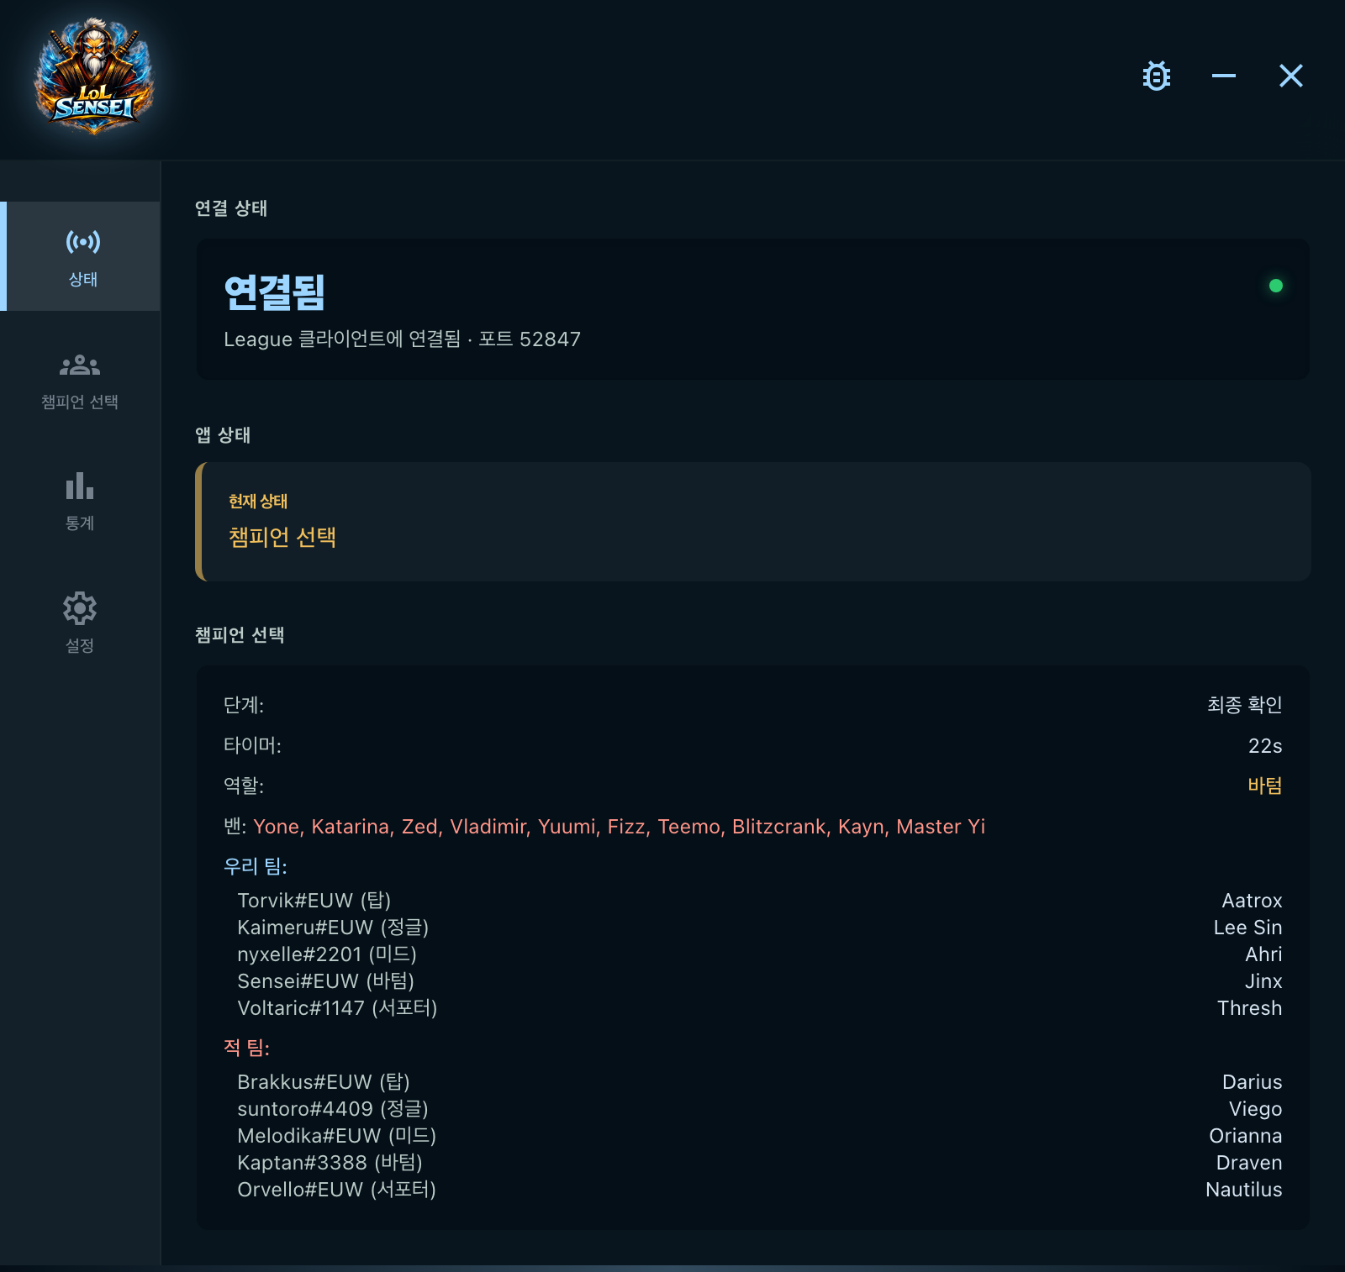
Task: Click the 적 팀: heading
Action: pyautogui.click(x=246, y=1048)
